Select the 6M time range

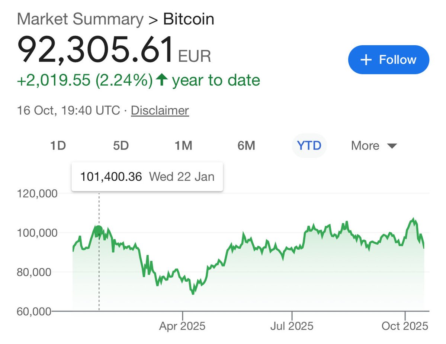(x=246, y=145)
